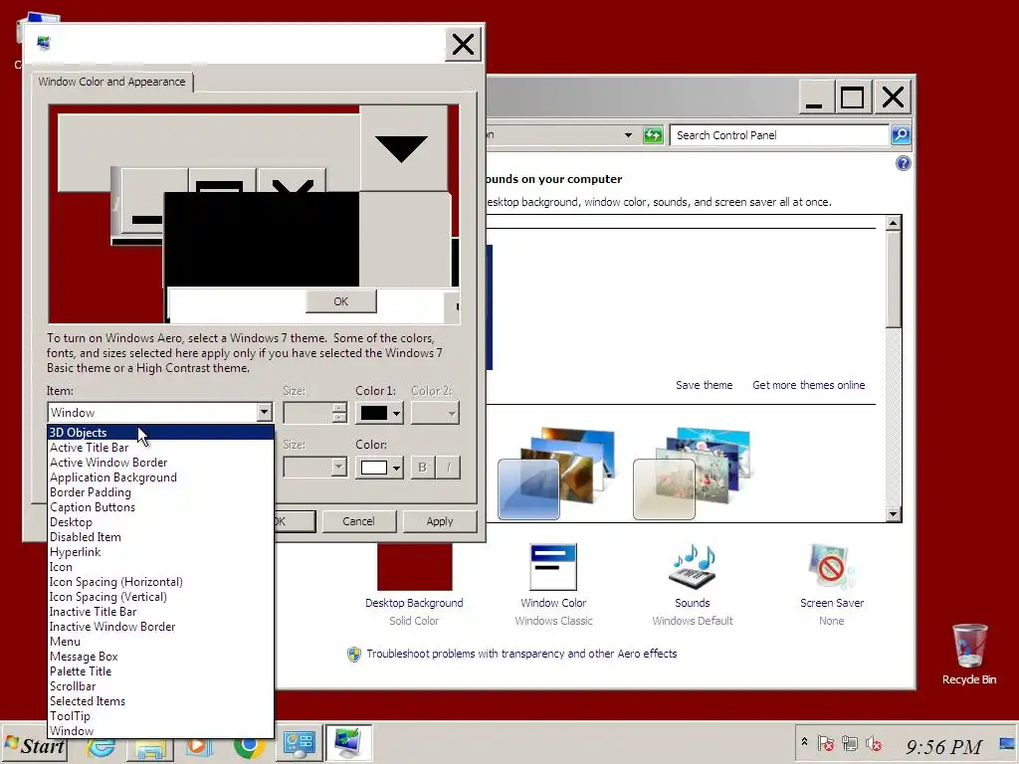
Task: Select Application Background list entry
Action: tap(160, 477)
